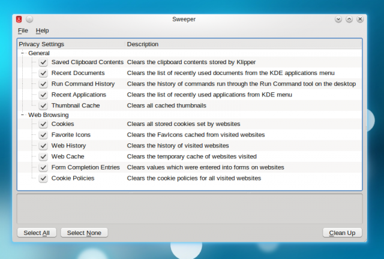Untick the Form Completion Entries checkbox
The height and width of the screenshot is (259, 384).
[43, 167]
